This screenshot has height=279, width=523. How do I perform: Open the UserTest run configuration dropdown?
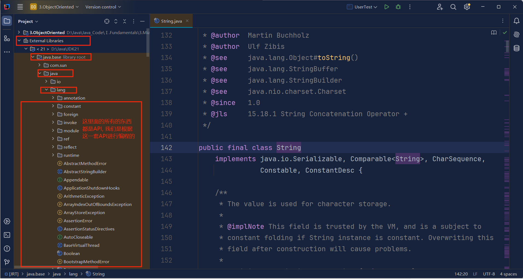click(362, 7)
